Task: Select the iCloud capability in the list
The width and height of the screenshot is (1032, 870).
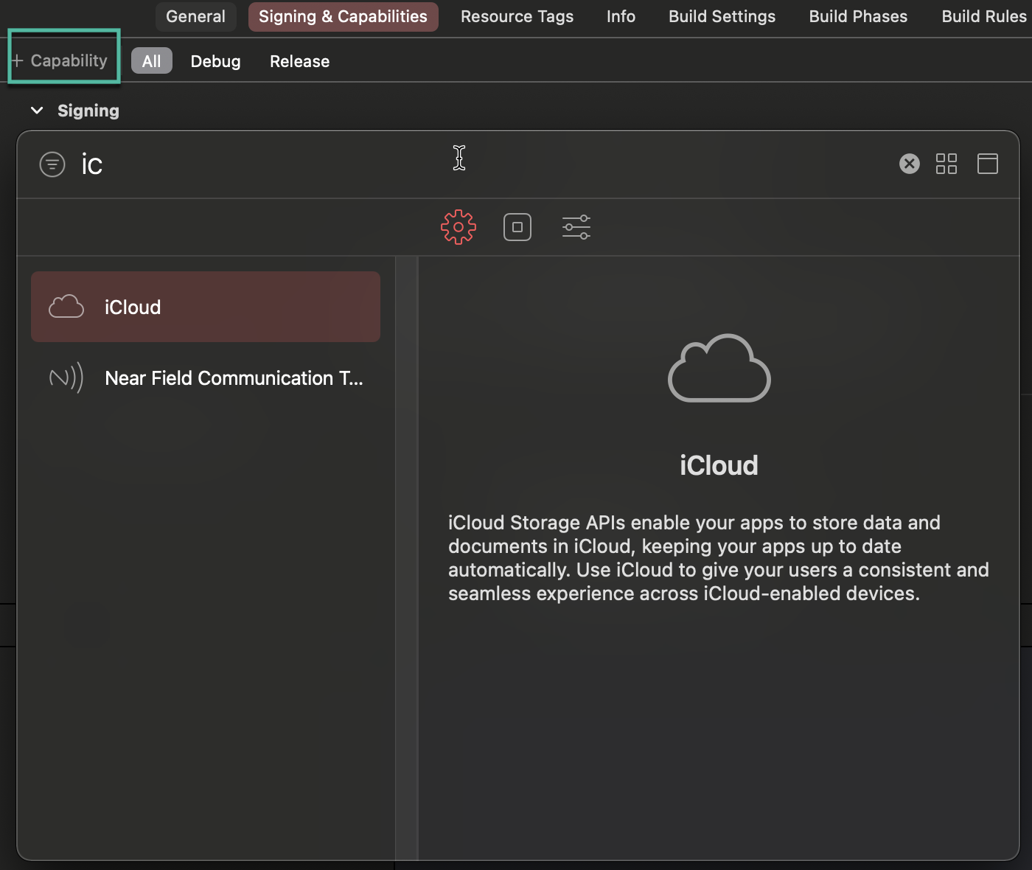Action: [206, 307]
